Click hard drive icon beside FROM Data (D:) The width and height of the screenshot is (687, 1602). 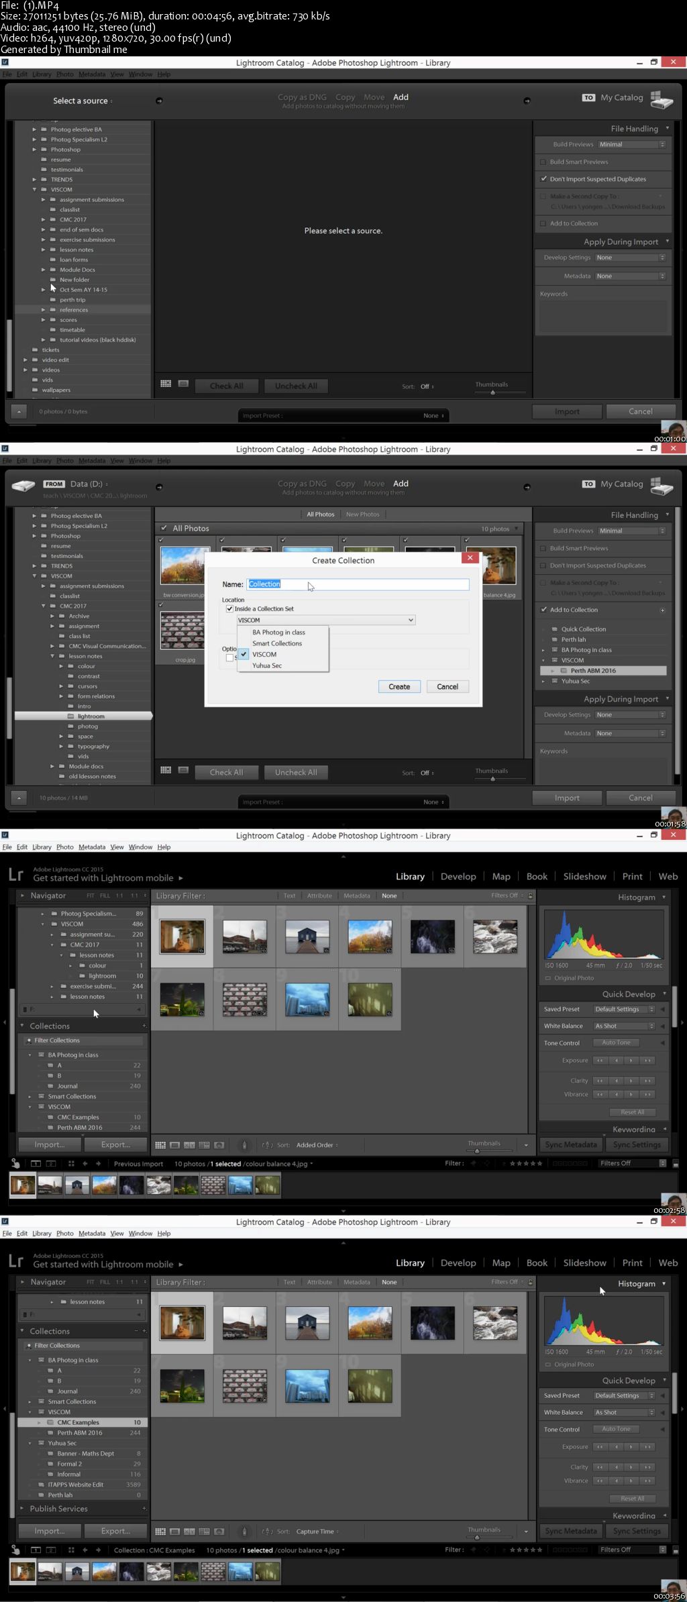tap(23, 485)
